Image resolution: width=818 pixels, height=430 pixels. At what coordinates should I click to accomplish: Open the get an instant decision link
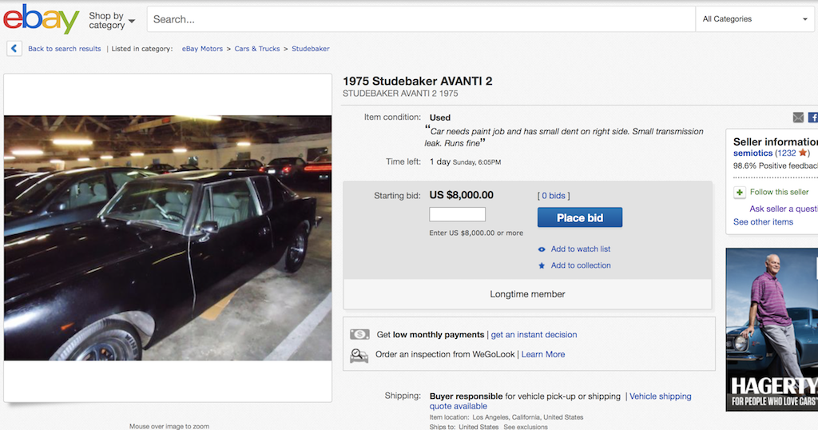(534, 334)
